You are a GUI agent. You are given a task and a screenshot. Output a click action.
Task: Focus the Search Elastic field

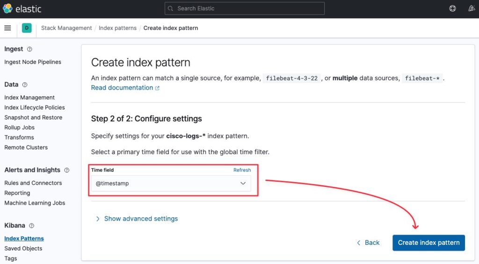point(244,8)
